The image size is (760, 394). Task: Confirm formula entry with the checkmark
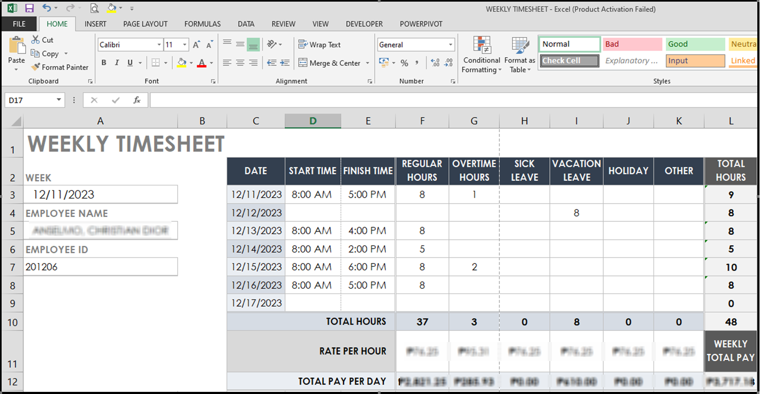click(116, 100)
